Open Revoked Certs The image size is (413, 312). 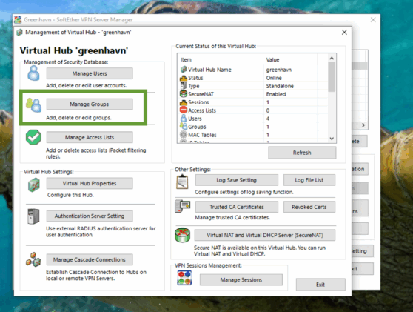[309, 207]
